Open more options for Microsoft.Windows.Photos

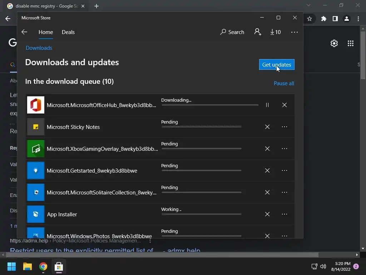pos(284,236)
